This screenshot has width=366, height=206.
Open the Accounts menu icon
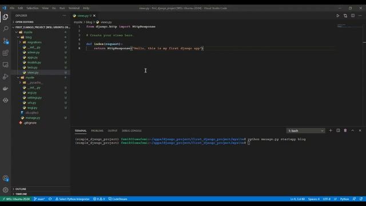pos(5,178)
